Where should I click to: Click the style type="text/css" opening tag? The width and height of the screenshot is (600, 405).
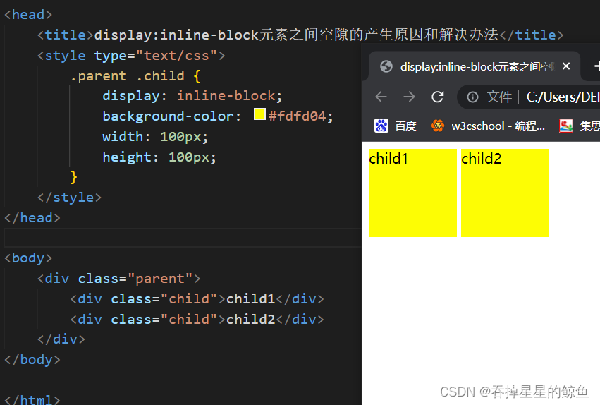pyautogui.click(x=131, y=56)
